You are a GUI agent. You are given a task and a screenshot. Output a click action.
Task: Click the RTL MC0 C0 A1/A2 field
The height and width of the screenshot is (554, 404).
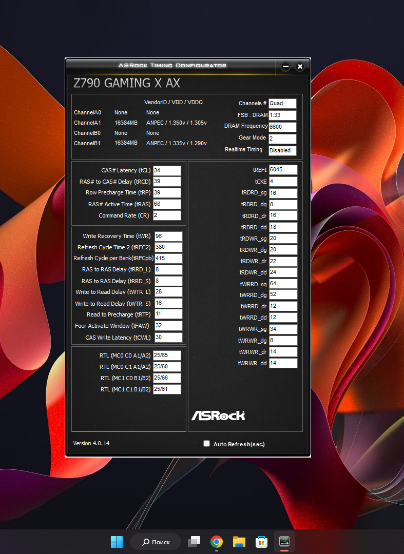167,355
